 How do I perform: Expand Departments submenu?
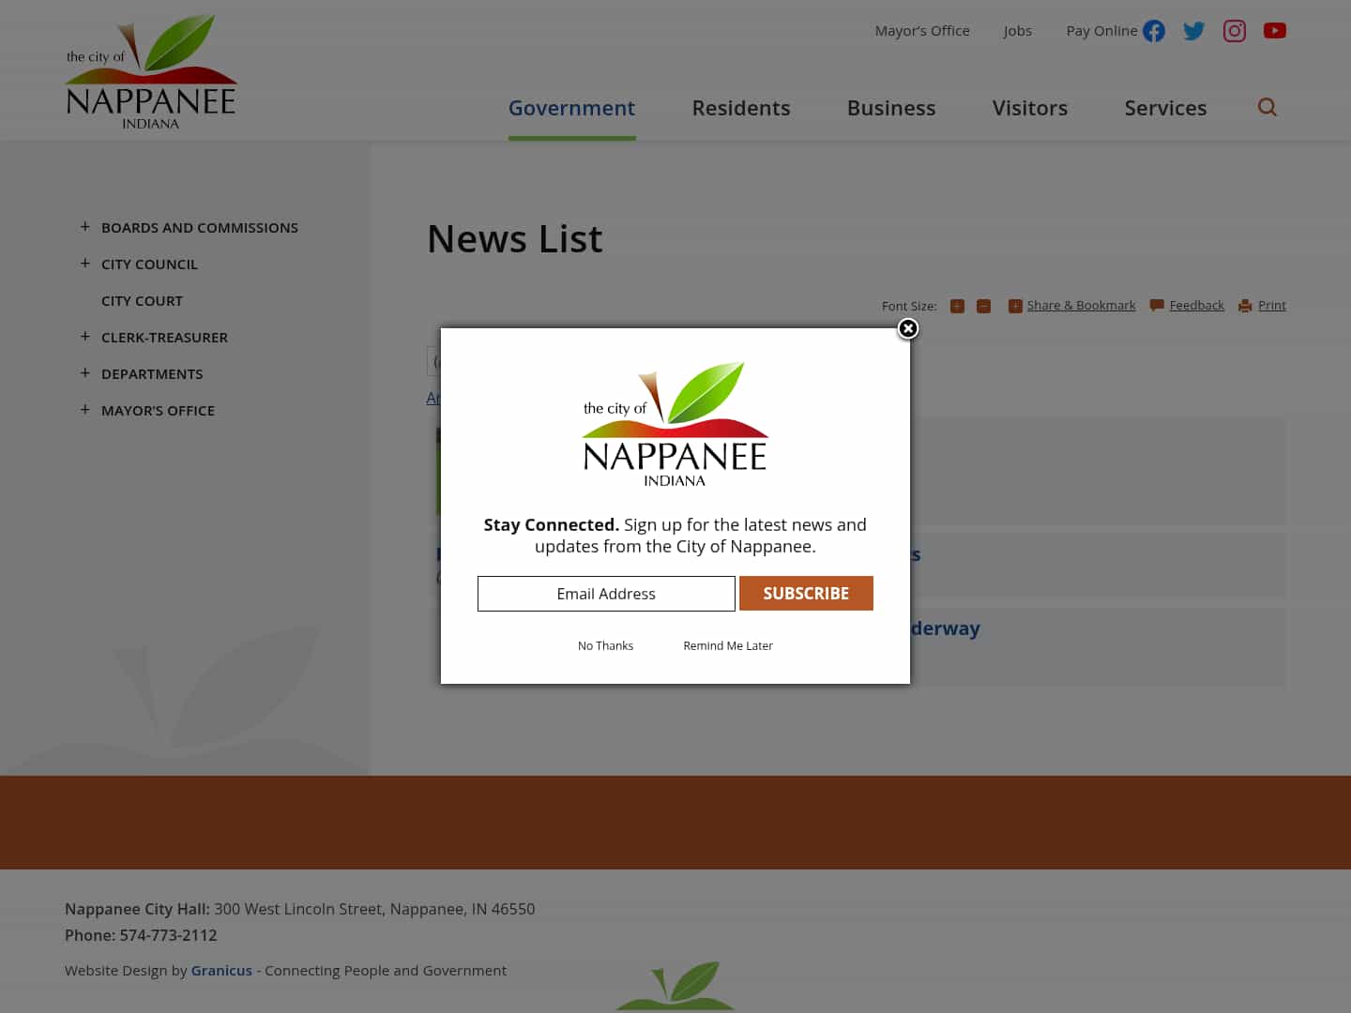coord(85,373)
